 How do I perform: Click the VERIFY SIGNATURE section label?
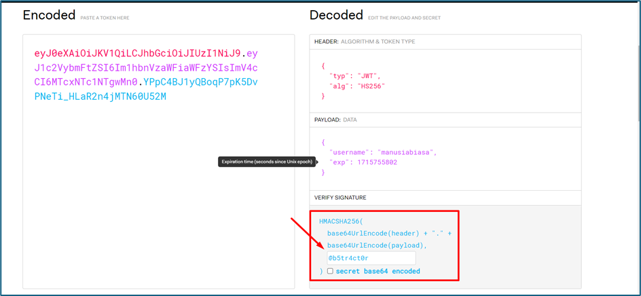[340, 198]
